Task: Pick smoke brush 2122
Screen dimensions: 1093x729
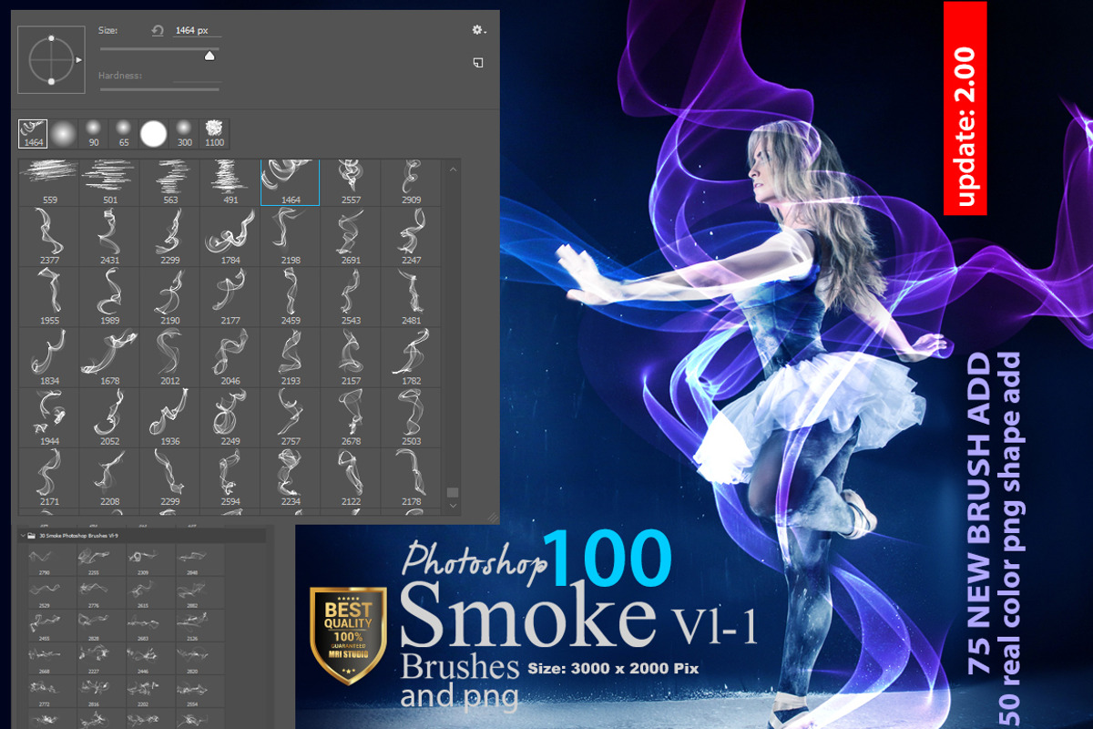Action: pyautogui.click(x=351, y=477)
